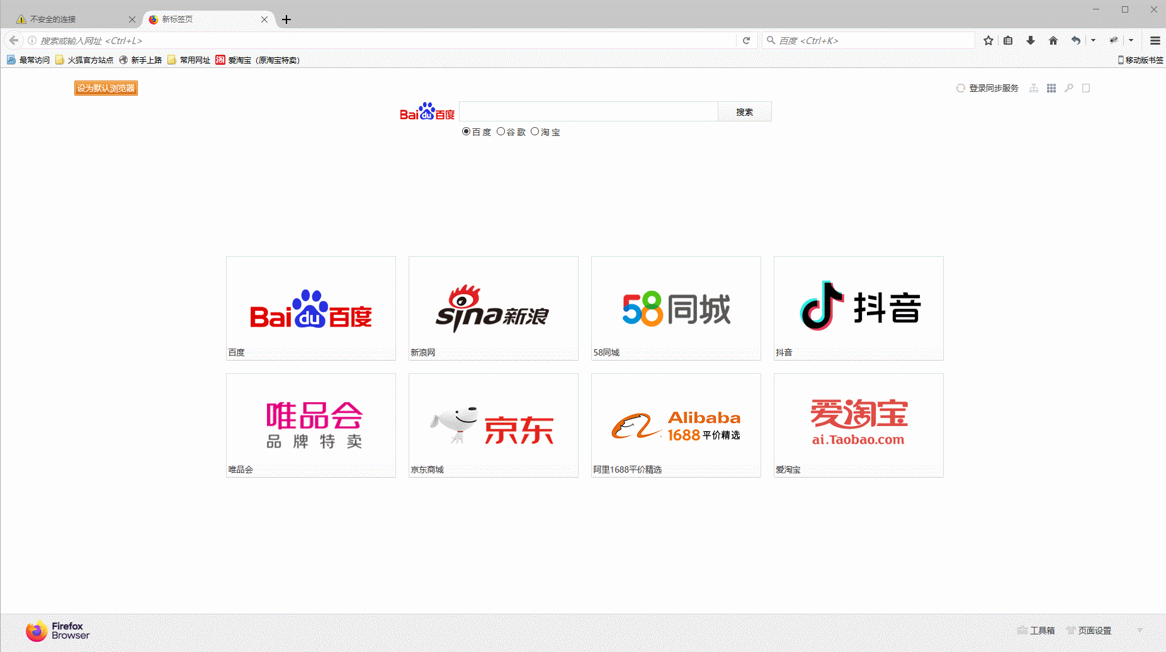
Task: Open the hamburger menu
Action: (1155, 40)
